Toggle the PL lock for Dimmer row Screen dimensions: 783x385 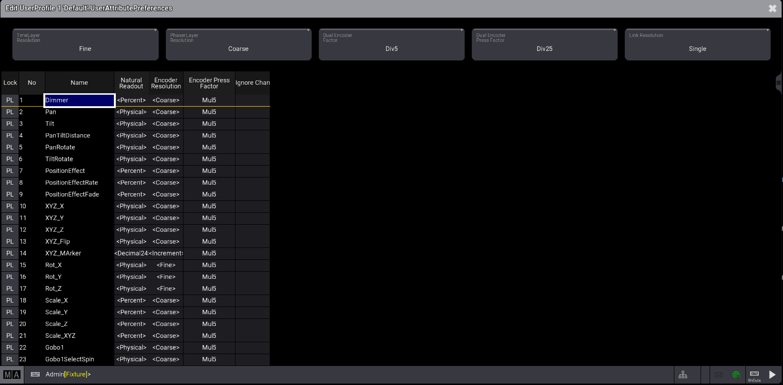point(10,100)
